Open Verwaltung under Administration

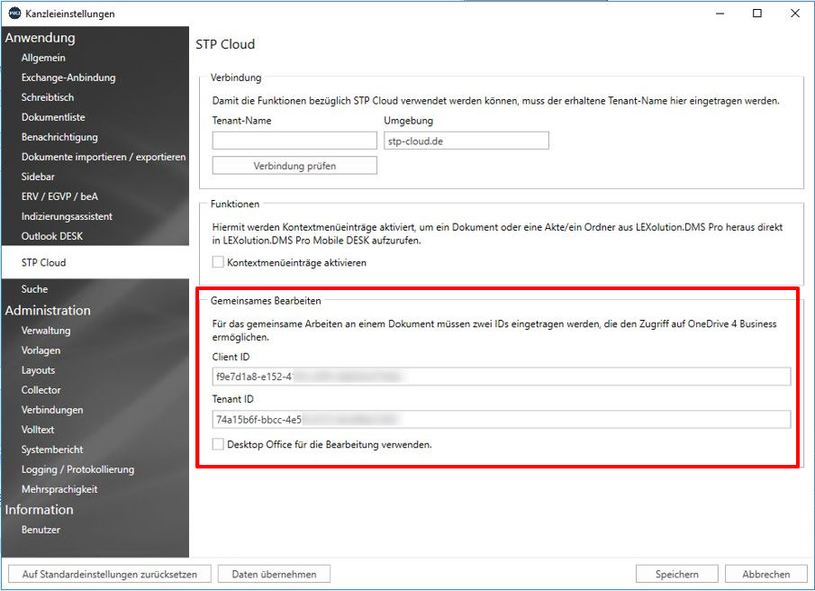tap(46, 331)
